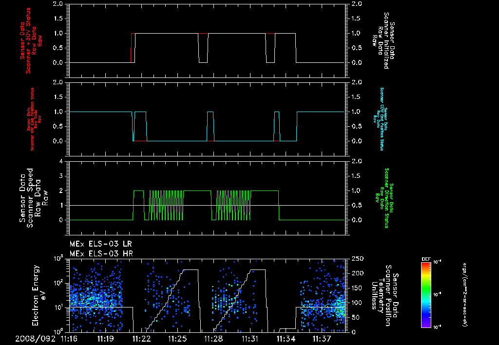Select the 'Electron Energy eV' axis title
The height and width of the screenshot is (345, 499).
[x=39, y=295]
